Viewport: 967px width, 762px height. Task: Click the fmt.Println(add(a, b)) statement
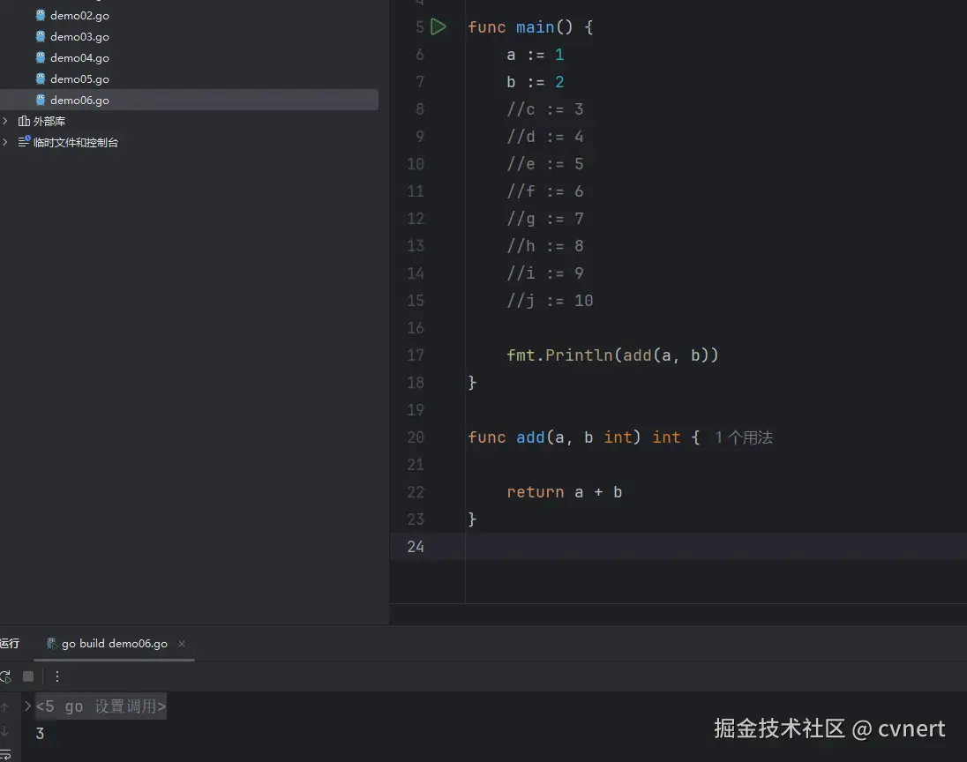point(612,355)
